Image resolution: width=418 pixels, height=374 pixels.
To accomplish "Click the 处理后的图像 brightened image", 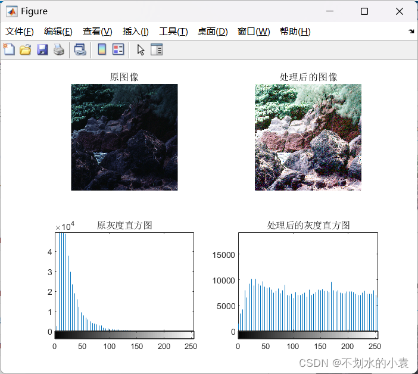I will 308,138.
